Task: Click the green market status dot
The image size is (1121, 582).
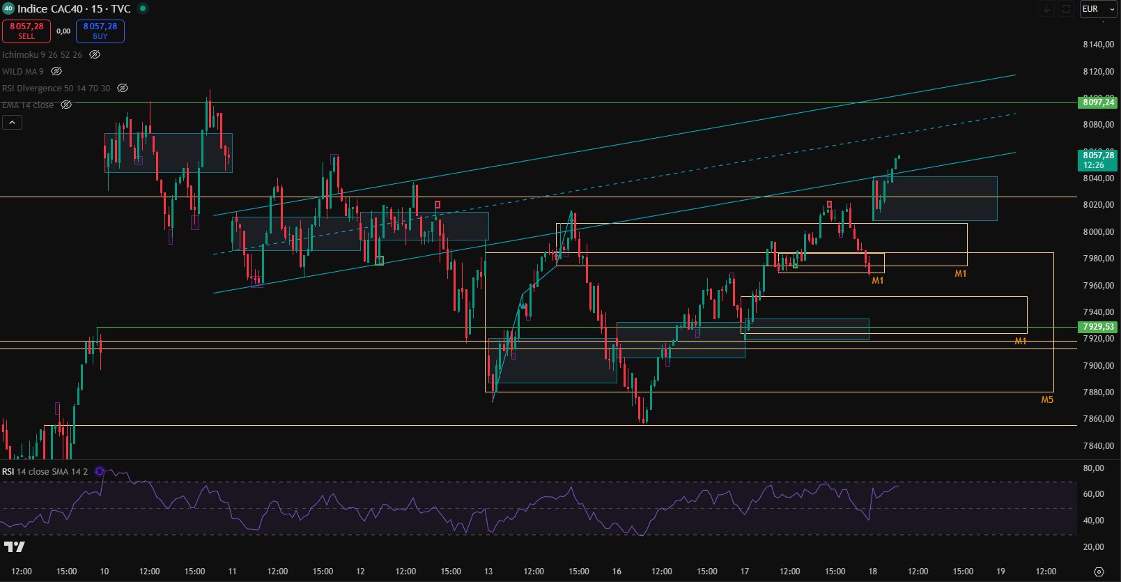Action: click(143, 8)
